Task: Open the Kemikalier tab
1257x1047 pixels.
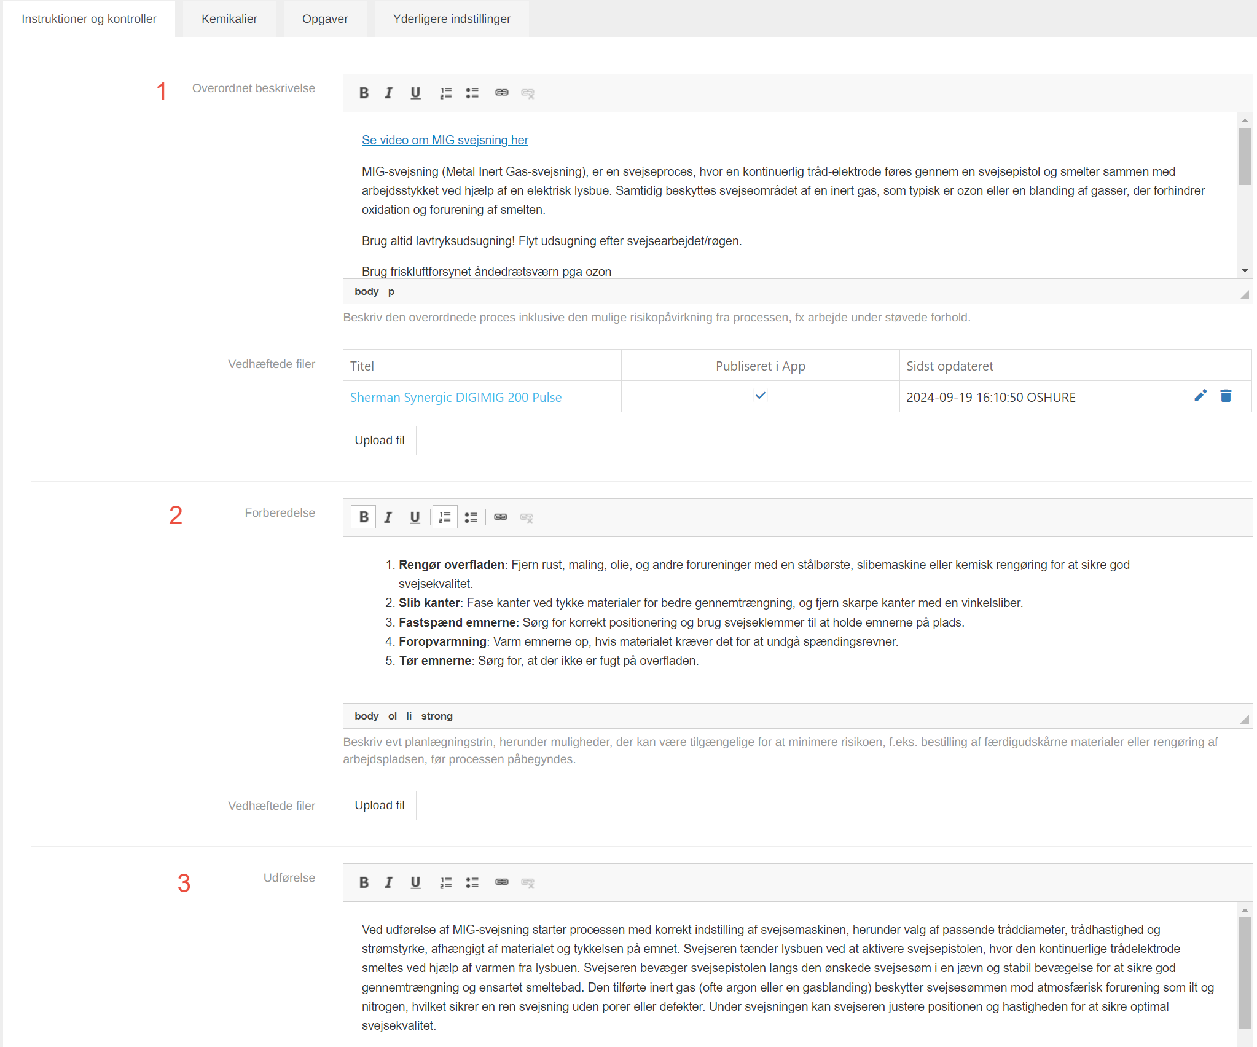Action: (229, 18)
